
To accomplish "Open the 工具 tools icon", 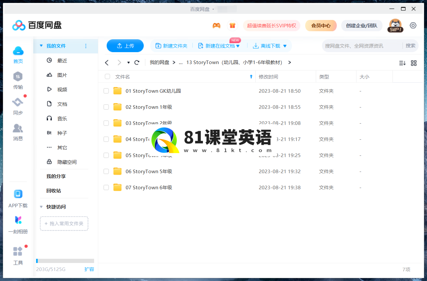I will (x=18, y=251).
